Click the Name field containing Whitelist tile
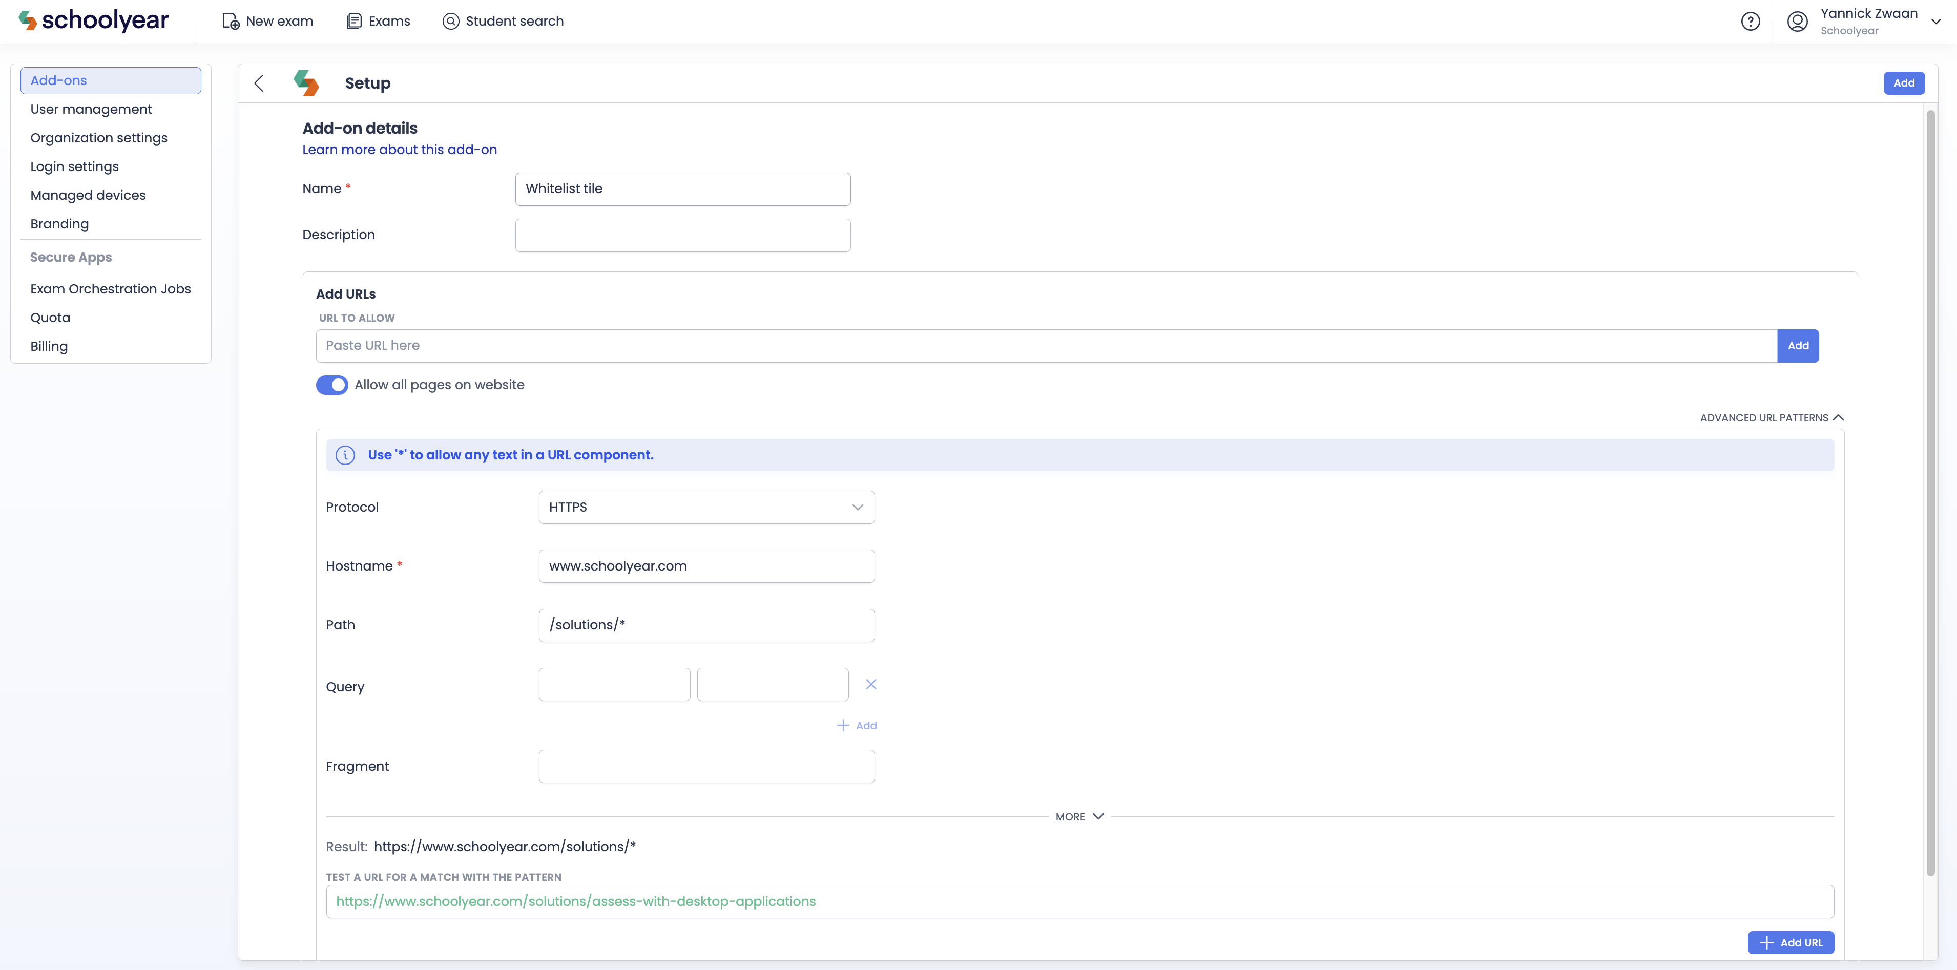The image size is (1957, 970). (683, 189)
